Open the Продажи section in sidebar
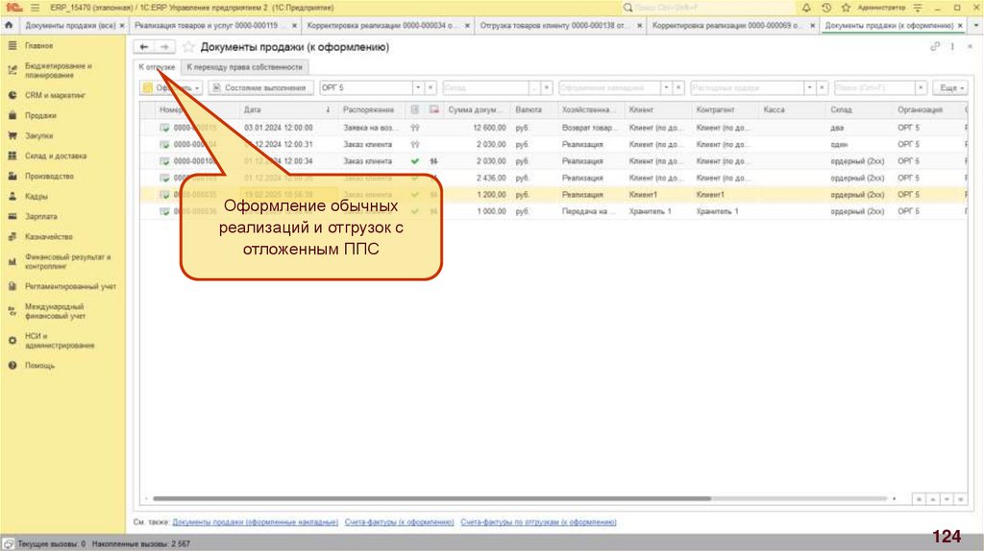Viewport: 984px width, 551px height. (x=40, y=115)
